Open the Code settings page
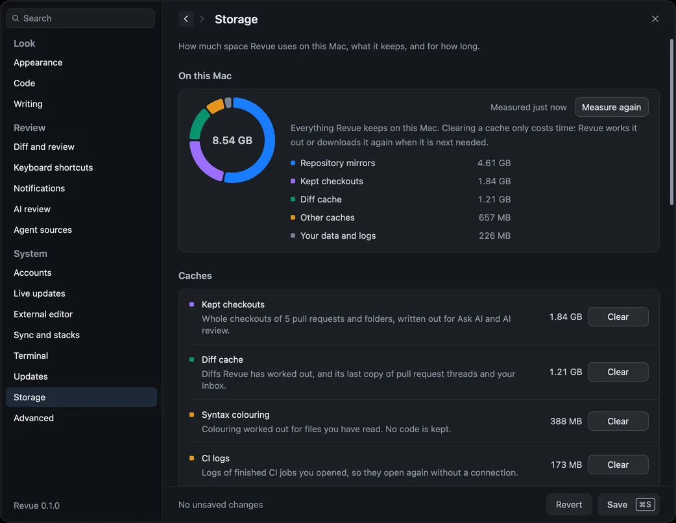 (x=81, y=83)
